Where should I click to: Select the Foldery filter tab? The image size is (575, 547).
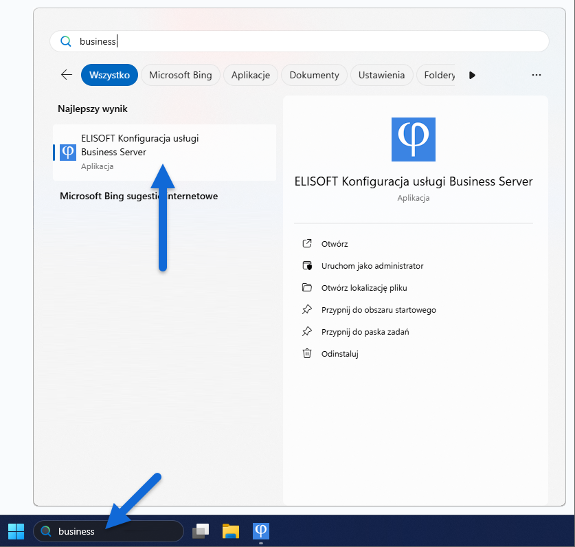(x=438, y=75)
